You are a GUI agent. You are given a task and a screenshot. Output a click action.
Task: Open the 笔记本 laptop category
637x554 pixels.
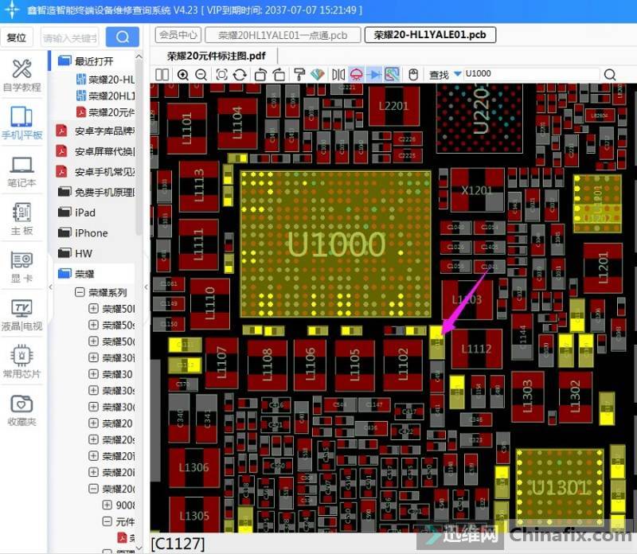[21, 172]
